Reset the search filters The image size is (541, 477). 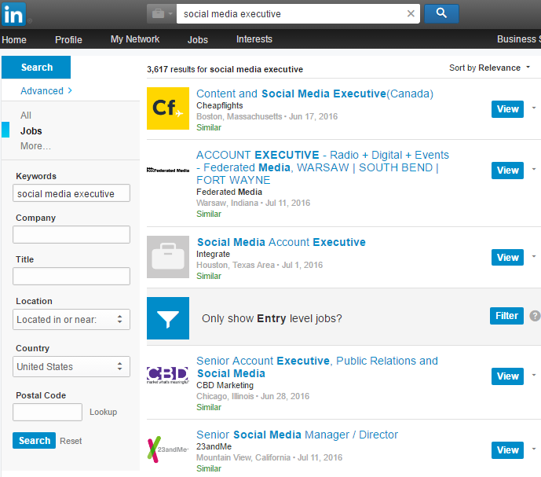coord(71,441)
